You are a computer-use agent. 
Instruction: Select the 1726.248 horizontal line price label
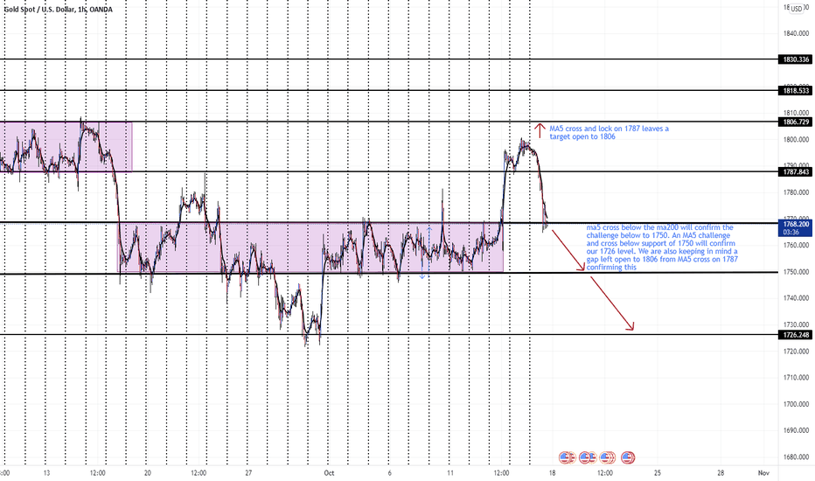click(x=796, y=335)
